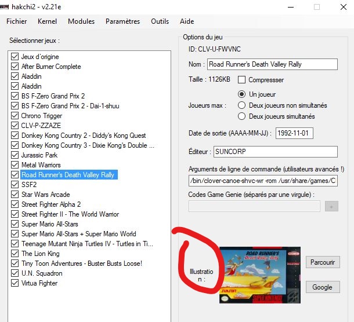354x322 pixels.
Task: Toggle the Virtua Fighter checkbox
Action: (x=15, y=283)
